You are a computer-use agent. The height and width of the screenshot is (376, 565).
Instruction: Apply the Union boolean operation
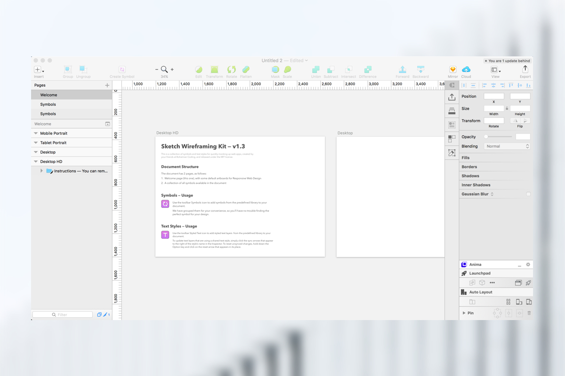(316, 70)
